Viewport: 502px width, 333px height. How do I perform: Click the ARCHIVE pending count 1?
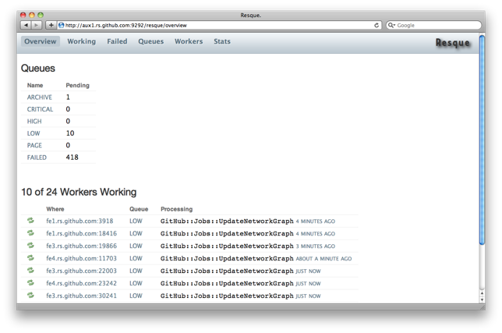coord(68,97)
